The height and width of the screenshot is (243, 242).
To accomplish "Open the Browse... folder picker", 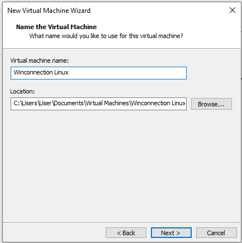I will click(x=211, y=104).
